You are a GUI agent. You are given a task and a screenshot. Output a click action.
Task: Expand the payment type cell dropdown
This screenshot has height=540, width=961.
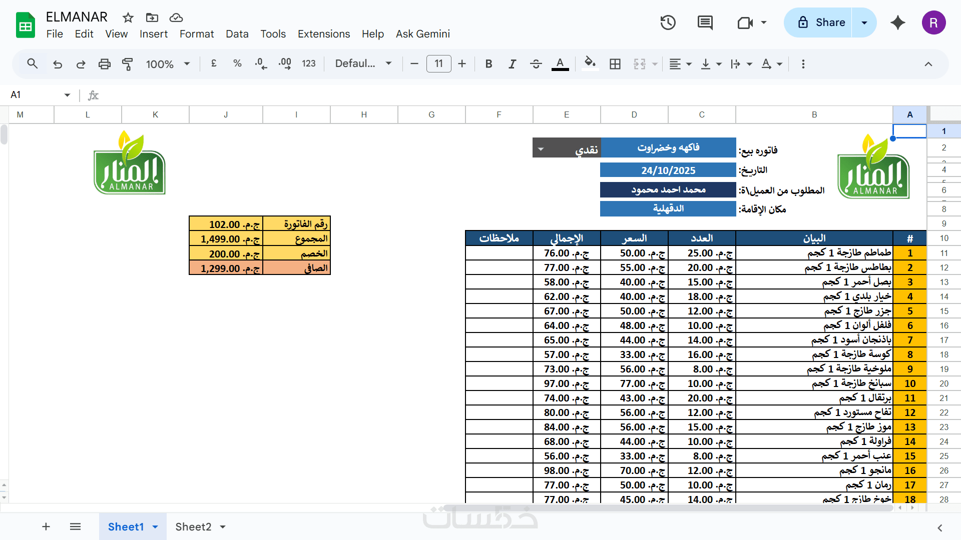point(541,149)
